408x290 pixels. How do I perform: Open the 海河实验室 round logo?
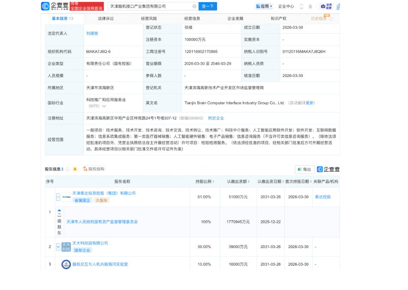pos(66,264)
